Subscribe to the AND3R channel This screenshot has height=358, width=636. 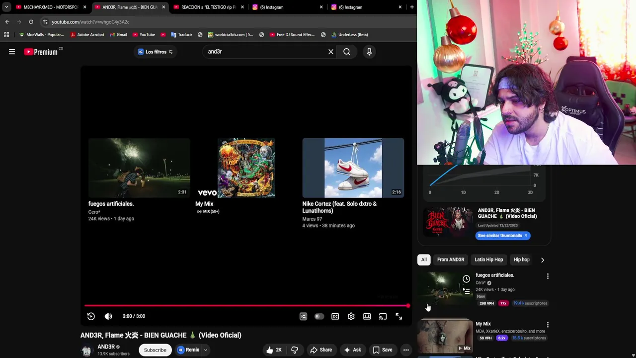click(155, 350)
